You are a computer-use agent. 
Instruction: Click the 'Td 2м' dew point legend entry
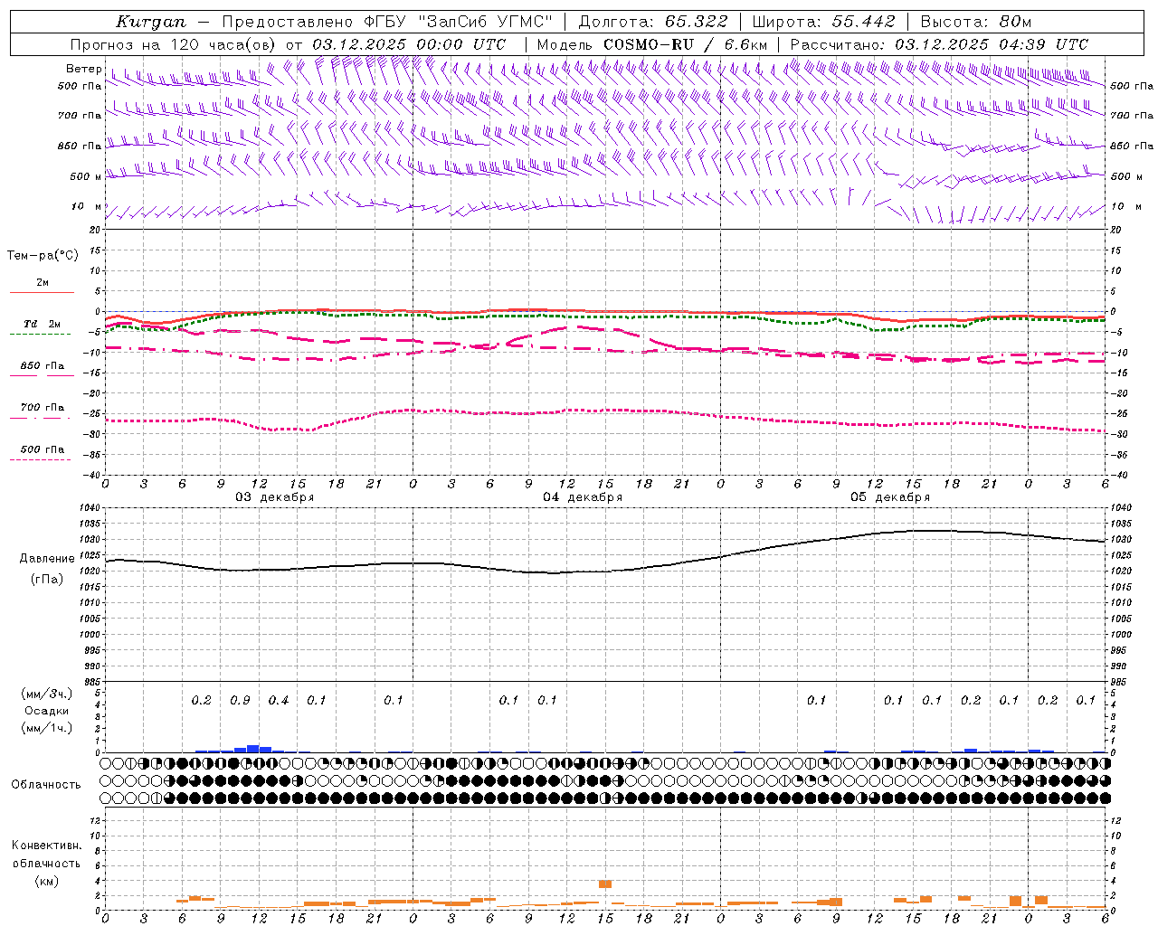point(42,324)
